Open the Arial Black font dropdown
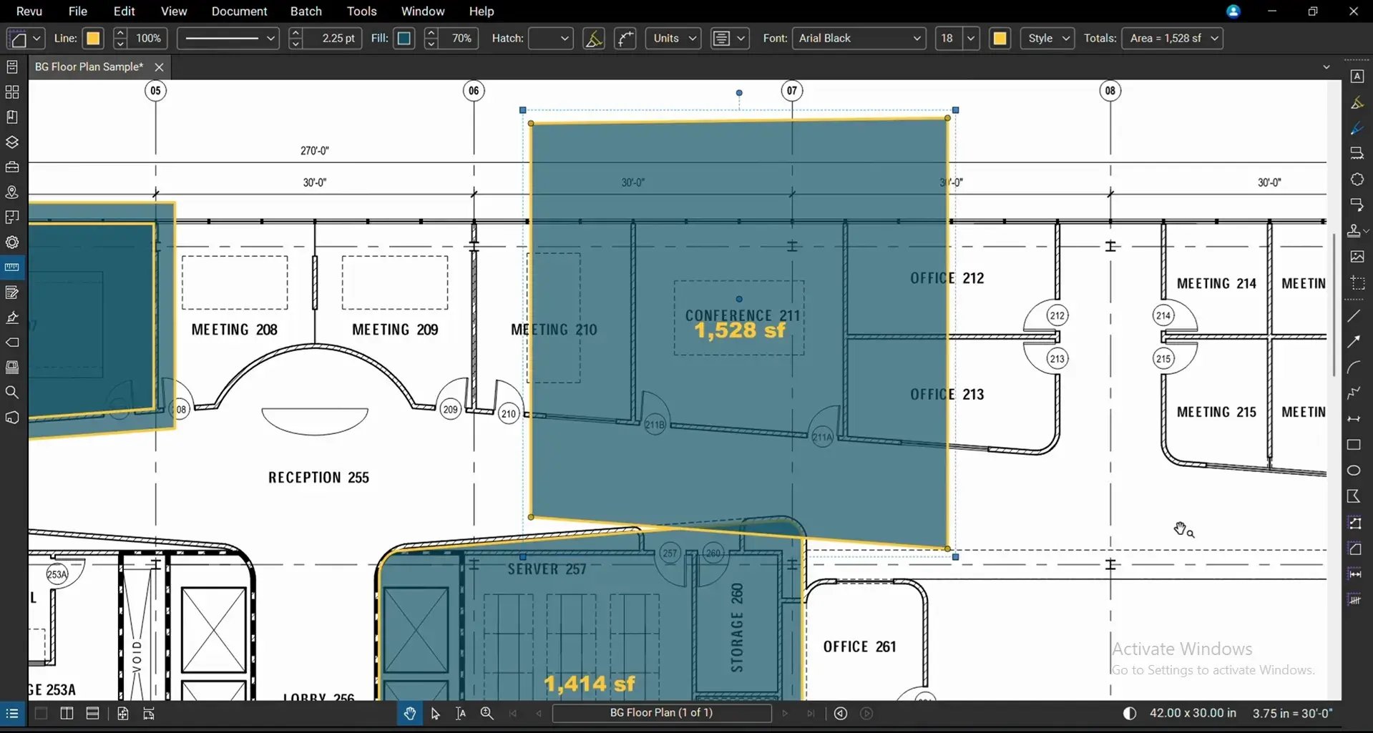 (x=859, y=39)
